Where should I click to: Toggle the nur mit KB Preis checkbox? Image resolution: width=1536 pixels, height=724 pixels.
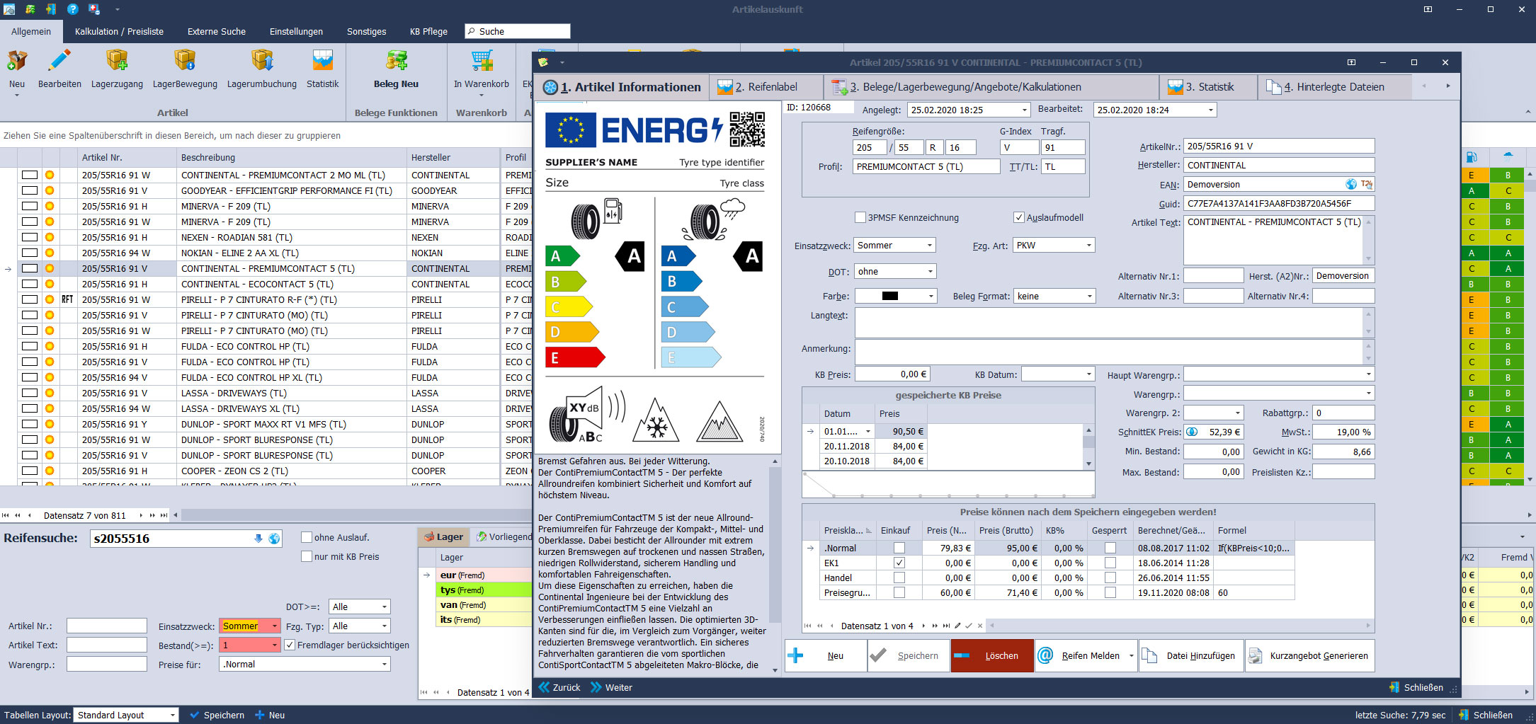click(307, 556)
